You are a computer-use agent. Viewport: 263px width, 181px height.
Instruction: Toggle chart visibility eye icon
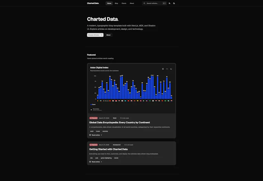(167, 69)
